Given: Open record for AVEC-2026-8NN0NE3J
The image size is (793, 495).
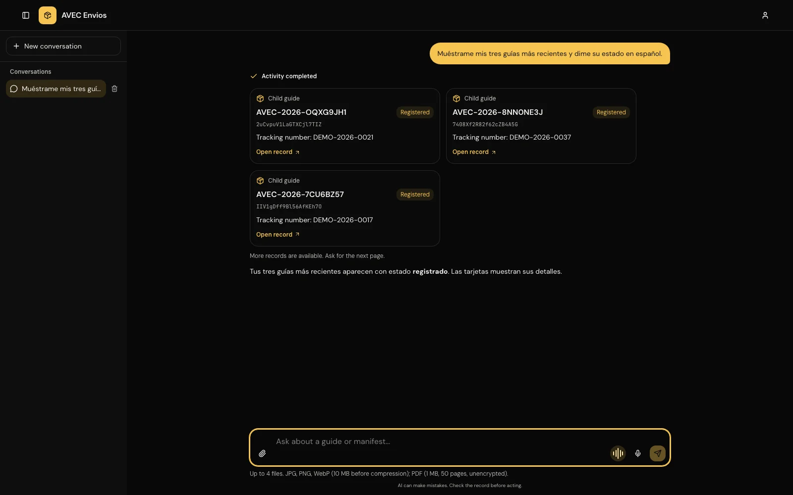Looking at the screenshot, I should (x=474, y=152).
